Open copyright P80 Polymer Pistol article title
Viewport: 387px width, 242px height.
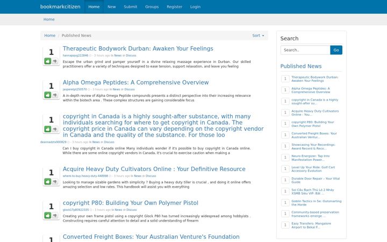[130, 203]
